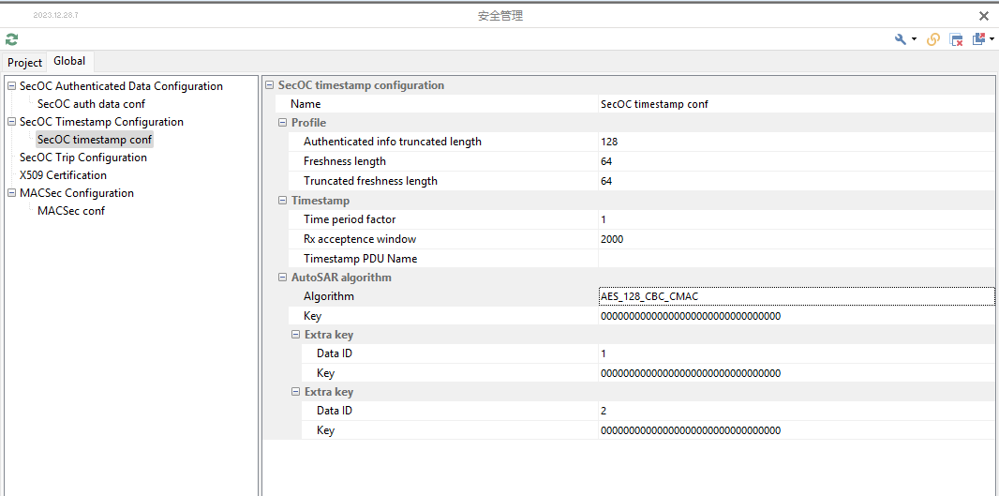Screen dimensions: 999x496
Task: Open the Algorithm field showing AES_128_CBC_CMAC
Action: point(797,296)
